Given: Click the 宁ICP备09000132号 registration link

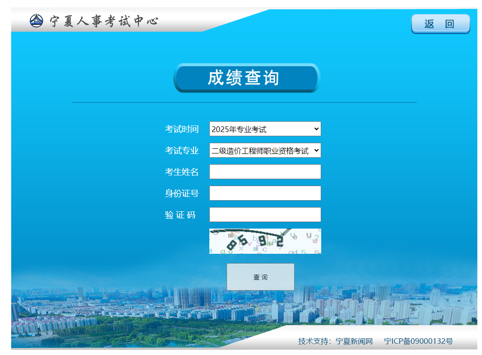Looking at the screenshot, I should click(419, 341).
